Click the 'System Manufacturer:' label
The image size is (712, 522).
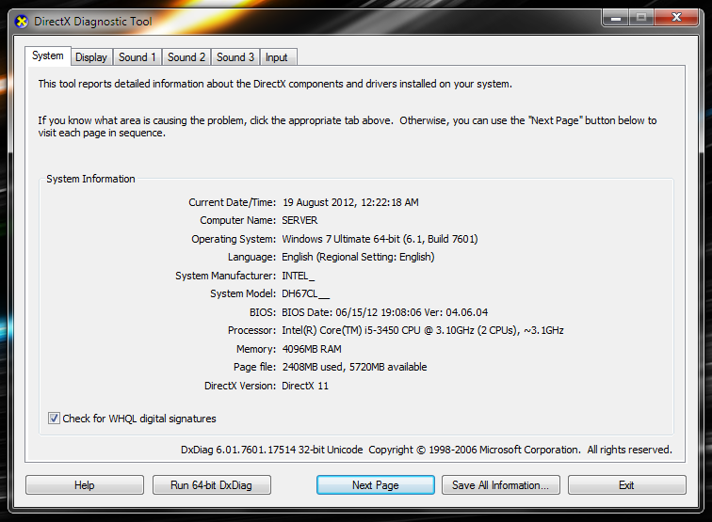(x=225, y=276)
